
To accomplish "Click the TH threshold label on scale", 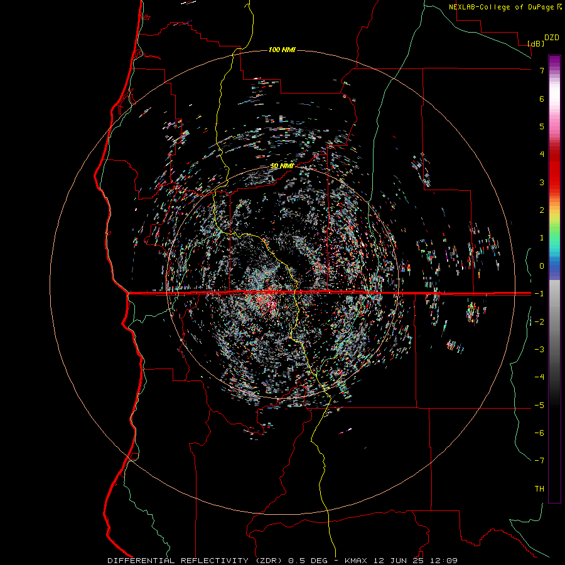I will tap(539, 489).
